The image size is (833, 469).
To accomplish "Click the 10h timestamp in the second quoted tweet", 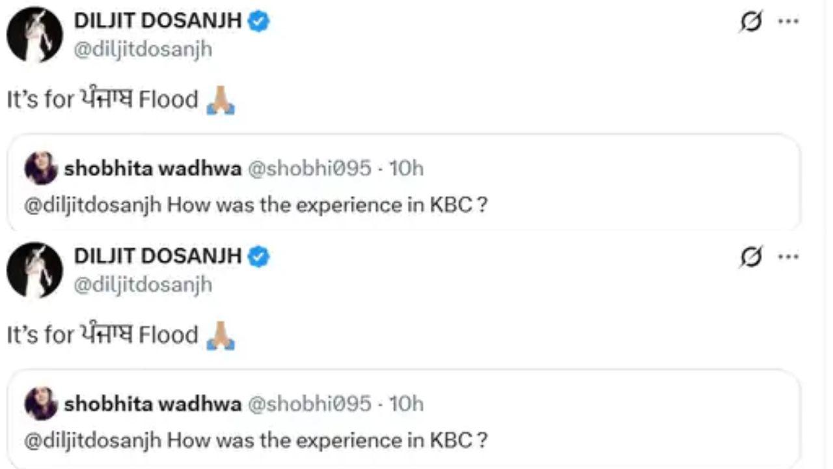I will [407, 404].
